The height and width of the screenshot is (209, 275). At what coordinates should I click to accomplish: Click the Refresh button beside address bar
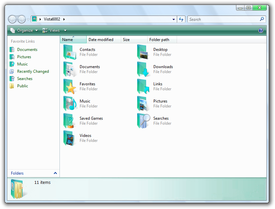pyautogui.click(x=181, y=19)
